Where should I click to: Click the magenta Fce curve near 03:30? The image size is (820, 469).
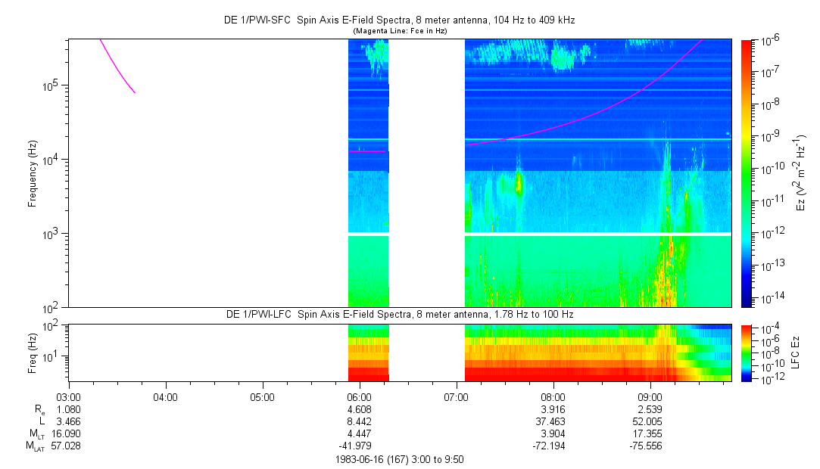point(115,66)
